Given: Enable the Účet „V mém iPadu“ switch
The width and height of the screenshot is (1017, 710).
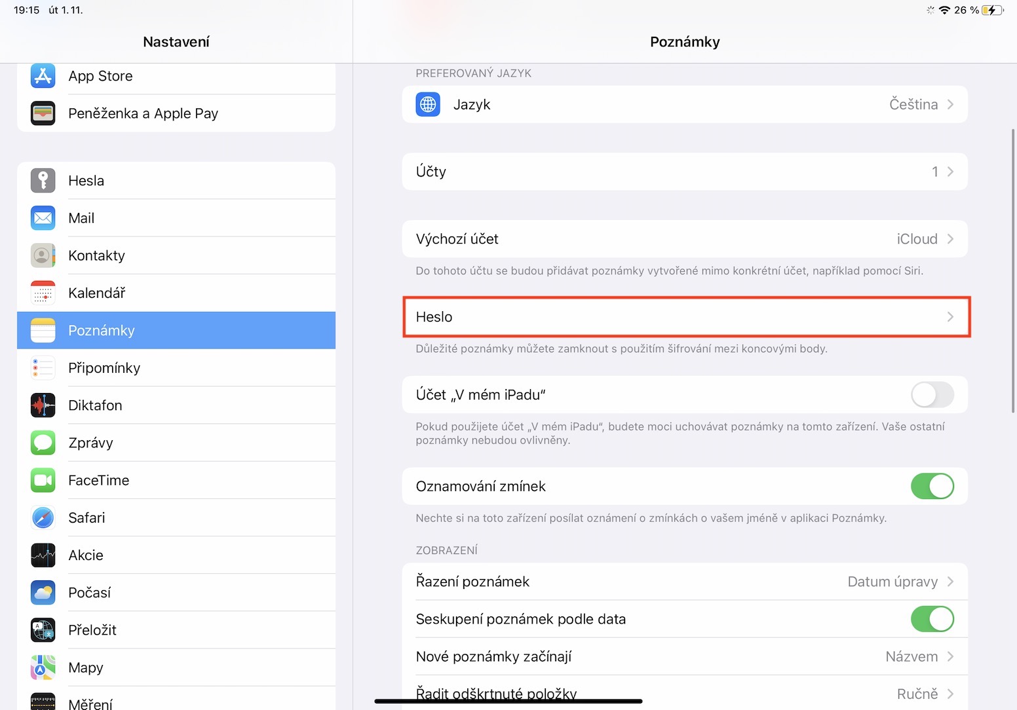Looking at the screenshot, I should [932, 395].
